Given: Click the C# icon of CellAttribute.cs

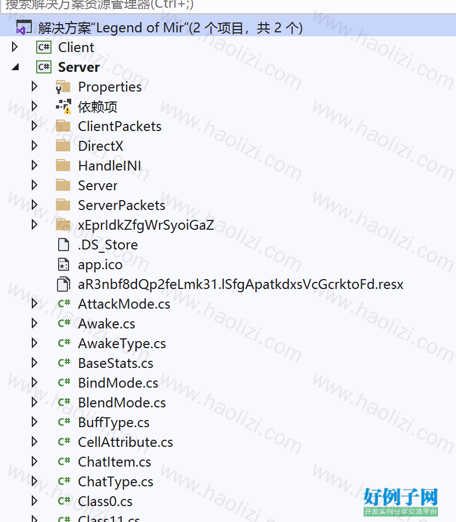Looking at the screenshot, I should (x=64, y=441).
